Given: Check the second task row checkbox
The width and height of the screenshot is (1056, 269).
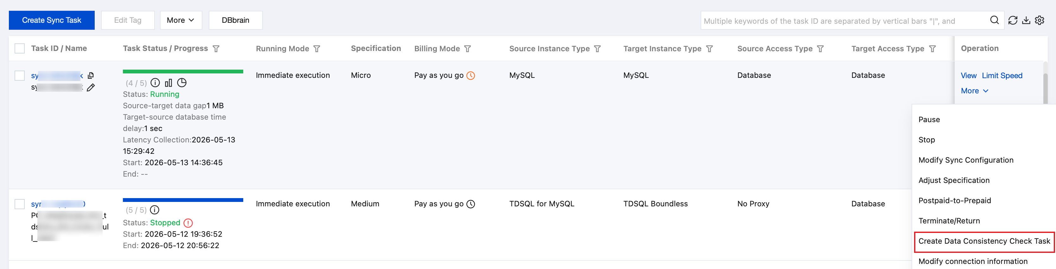Looking at the screenshot, I should (20, 204).
